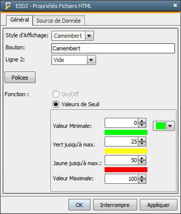Open the green color picker dropdown
181x214 pixels.
(170, 126)
